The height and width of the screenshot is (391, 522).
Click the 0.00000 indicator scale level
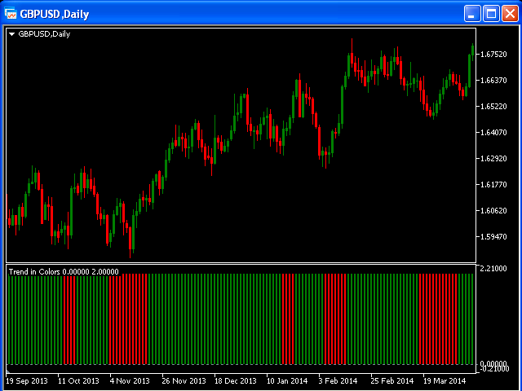(x=493, y=363)
